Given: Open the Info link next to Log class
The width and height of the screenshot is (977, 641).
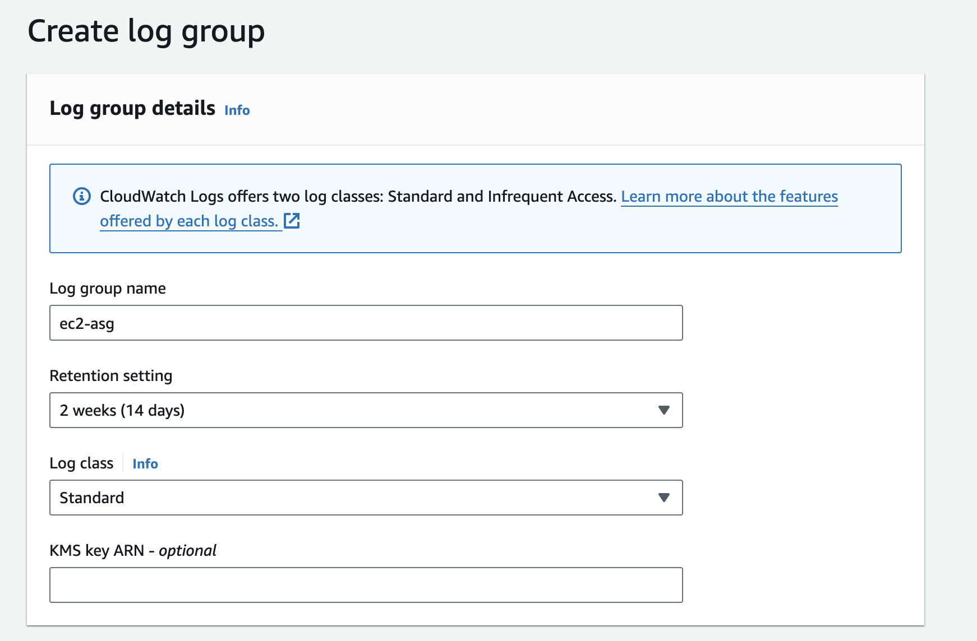Looking at the screenshot, I should [145, 464].
